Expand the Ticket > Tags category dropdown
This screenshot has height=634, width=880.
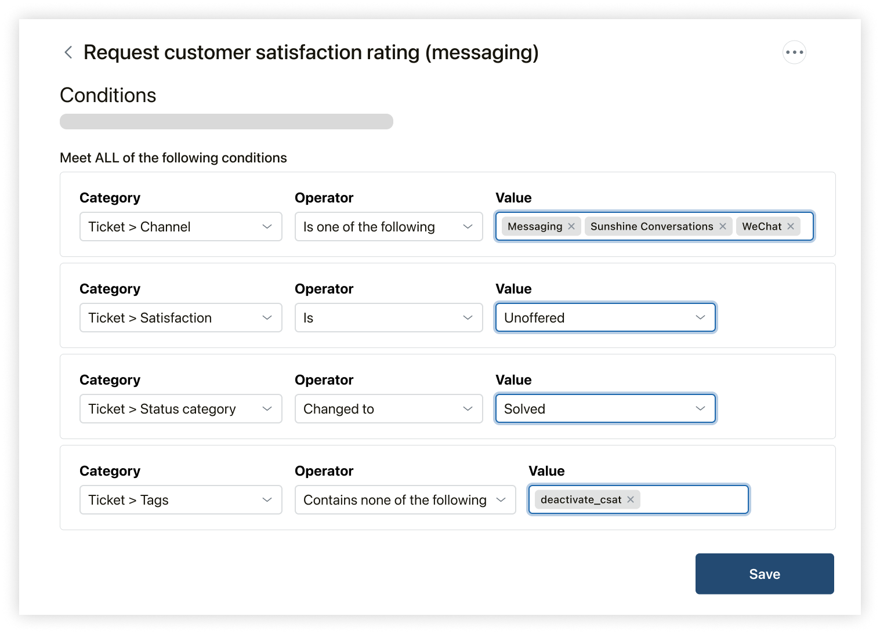(x=180, y=500)
